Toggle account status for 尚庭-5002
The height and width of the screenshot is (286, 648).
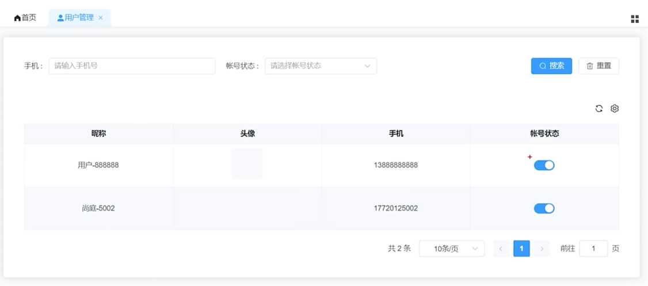[x=544, y=208]
